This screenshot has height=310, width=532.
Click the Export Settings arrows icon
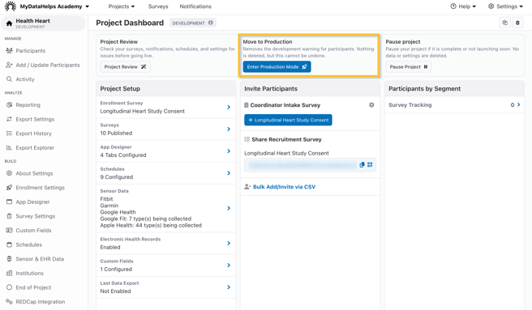tap(9, 119)
